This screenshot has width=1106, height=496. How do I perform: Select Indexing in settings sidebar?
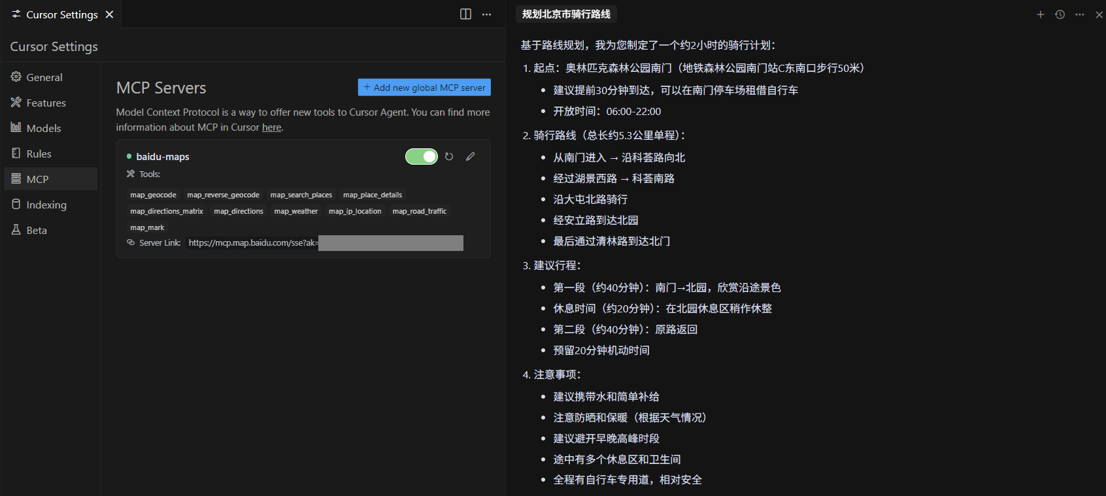pyautogui.click(x=46, y=205)
